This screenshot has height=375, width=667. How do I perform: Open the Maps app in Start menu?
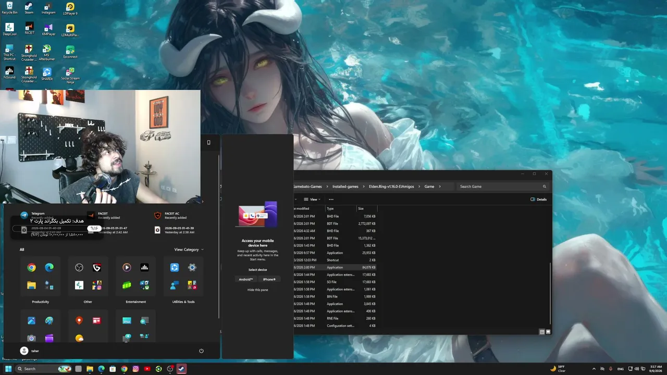[x=79, y=321]
